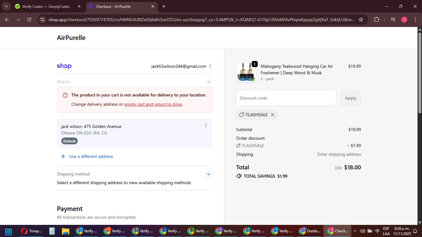Screen dimensions: 422x237
Task: Apply the discount code
Action: pyautogui.click(x=351, y=98)
